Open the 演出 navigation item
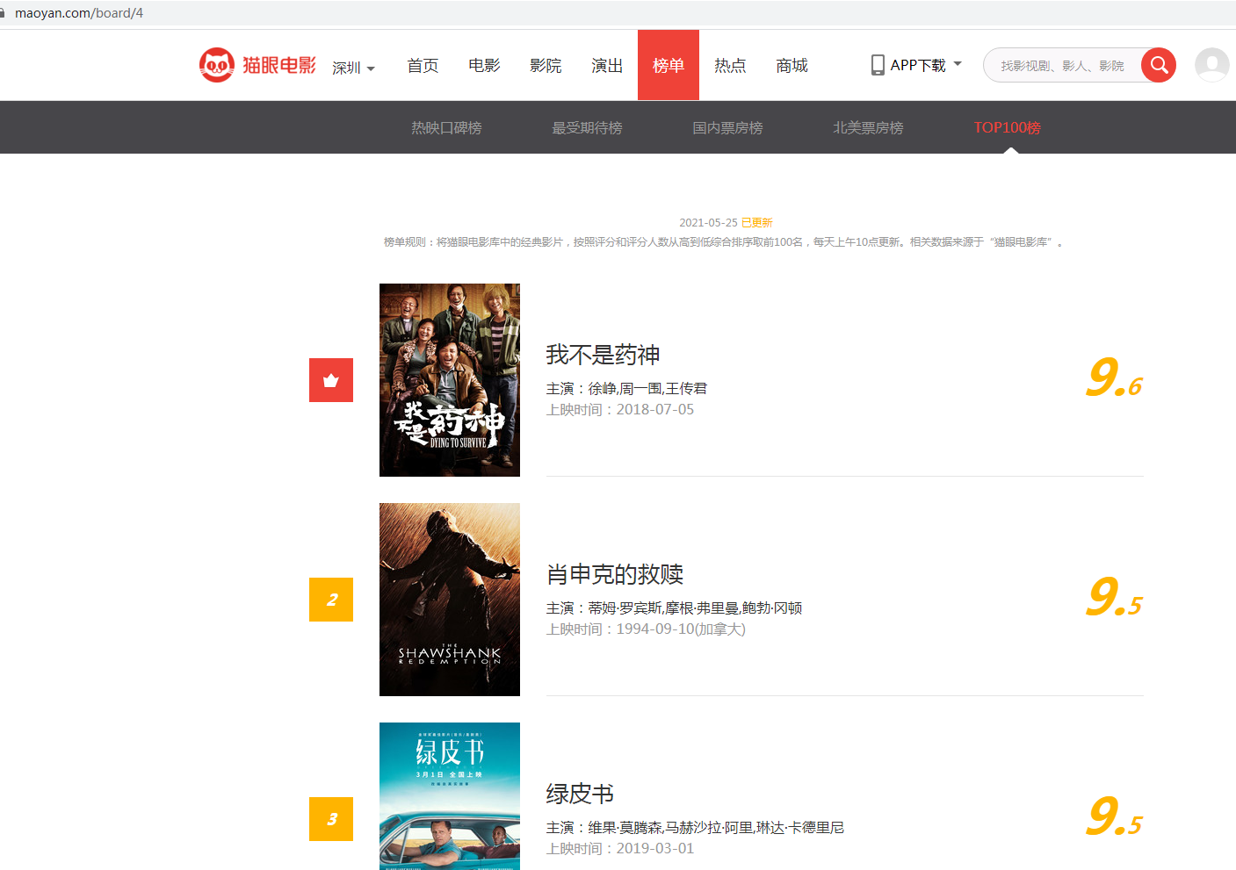Image resolution: width=1236 pixels, height=870 pixels. click(x=607, y=65)
